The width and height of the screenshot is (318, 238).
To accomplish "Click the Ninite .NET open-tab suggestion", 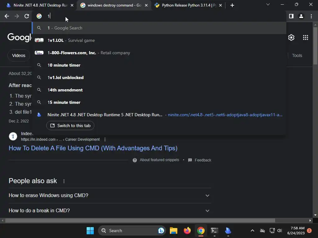I will coord(159,115).
